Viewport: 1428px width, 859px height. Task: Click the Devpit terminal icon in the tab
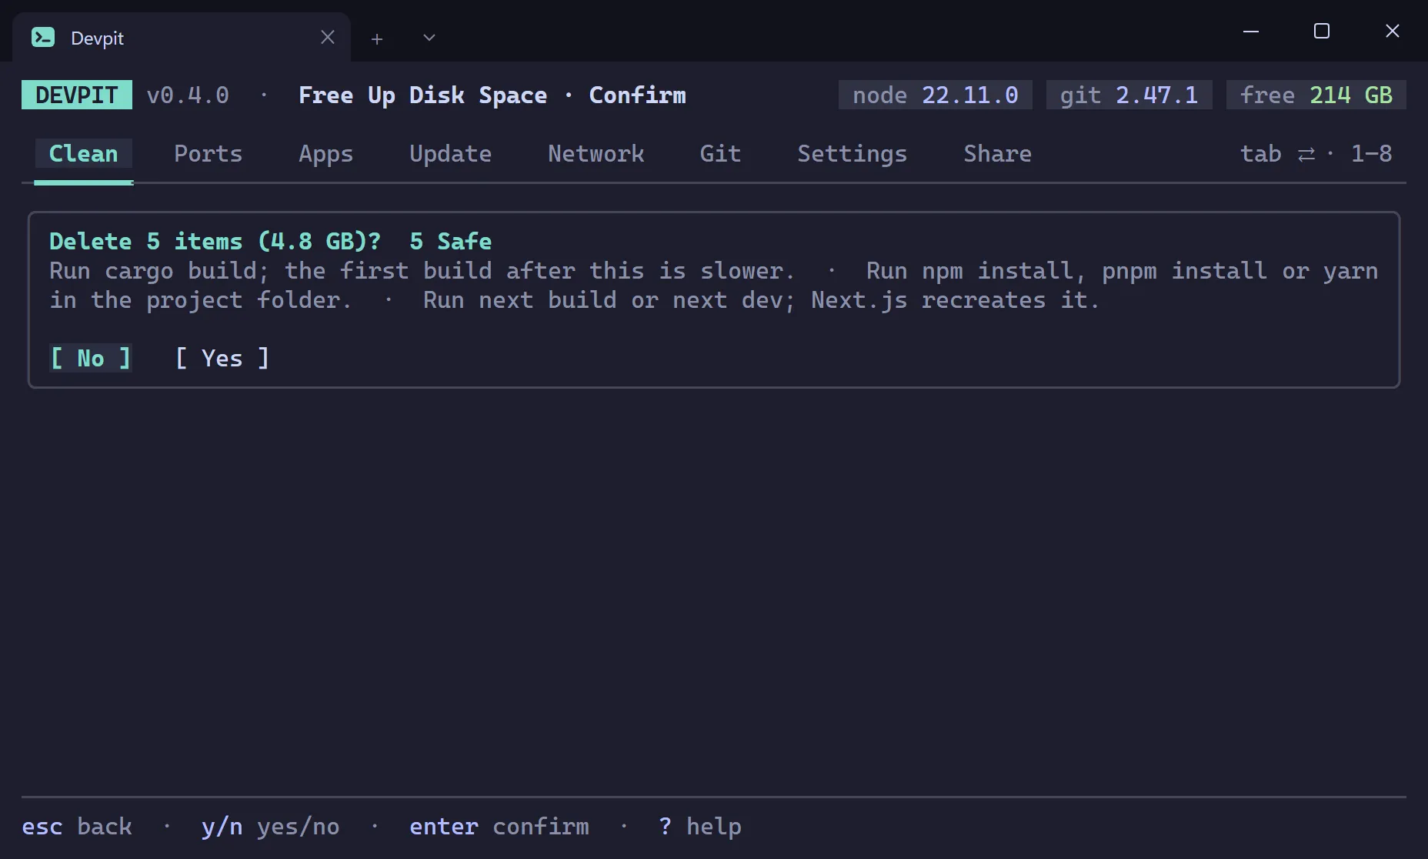pyautogui.click(x=43, y=37)
